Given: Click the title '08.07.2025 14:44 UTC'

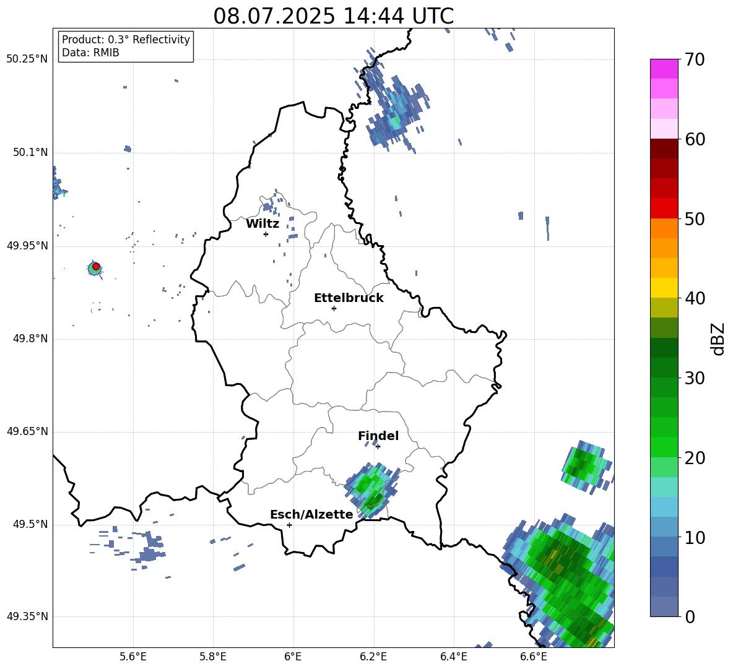Looking at the screenshot, I should point(333,16).
